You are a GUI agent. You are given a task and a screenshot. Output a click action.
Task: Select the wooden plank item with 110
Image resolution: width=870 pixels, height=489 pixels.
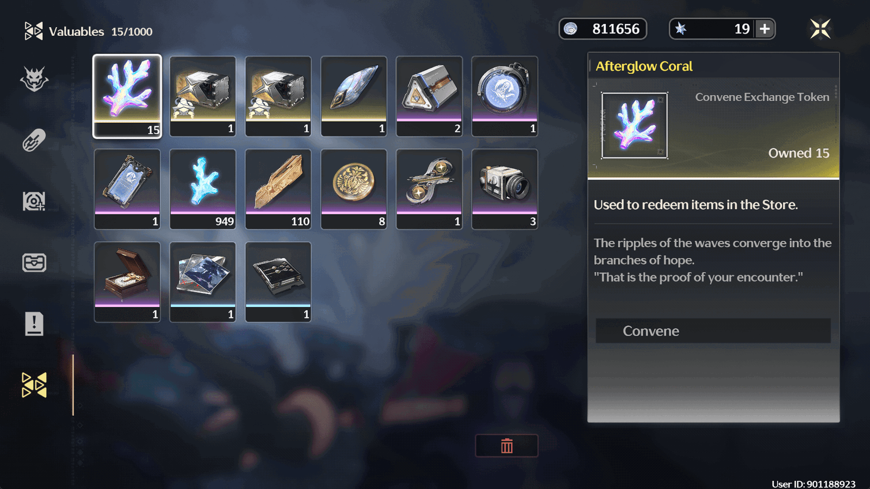(x=278, y=189)
